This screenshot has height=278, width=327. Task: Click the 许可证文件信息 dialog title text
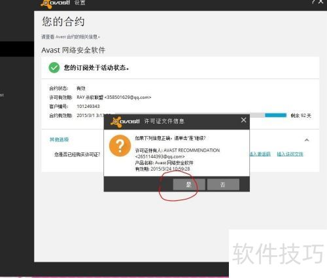coord(164,121)
